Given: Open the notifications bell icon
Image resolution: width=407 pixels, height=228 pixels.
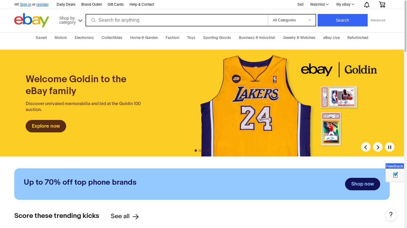Looking at the screenshot, I should pyautogui.click(x=367, y=4).
